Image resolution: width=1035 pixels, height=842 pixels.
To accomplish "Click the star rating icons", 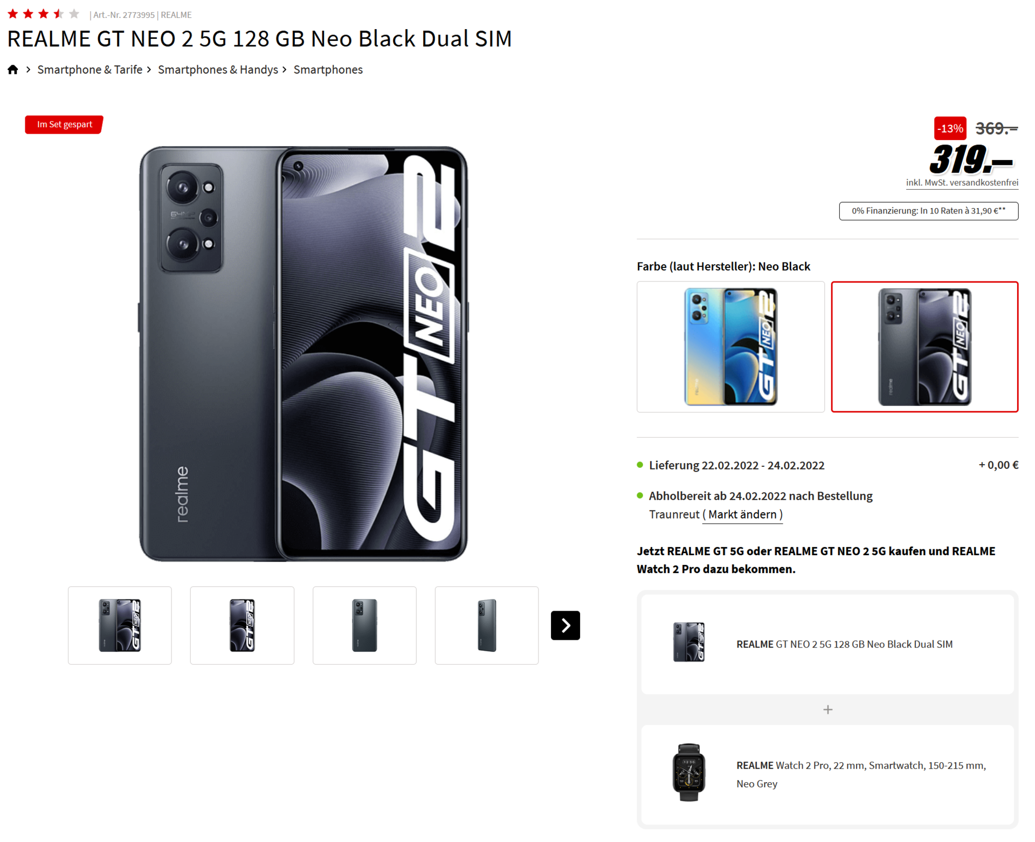I will coord(44,14).
